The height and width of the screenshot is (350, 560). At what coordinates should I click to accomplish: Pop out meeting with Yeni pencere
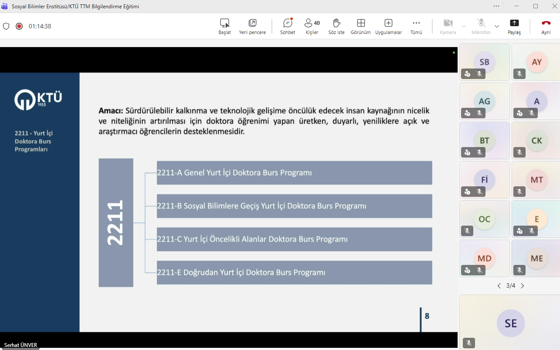(x=252, y=26)
